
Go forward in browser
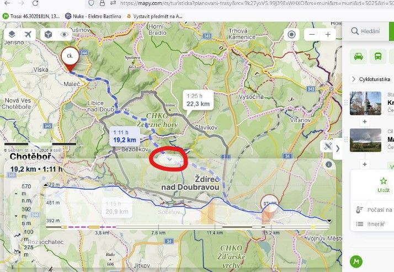[x=22, y=3]
